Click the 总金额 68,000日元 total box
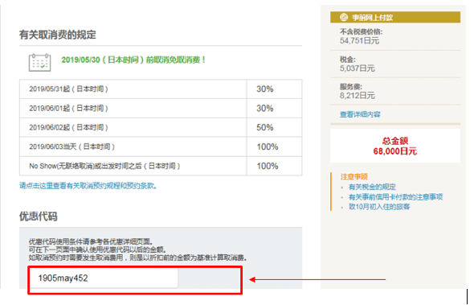 (x=395, y=146)
